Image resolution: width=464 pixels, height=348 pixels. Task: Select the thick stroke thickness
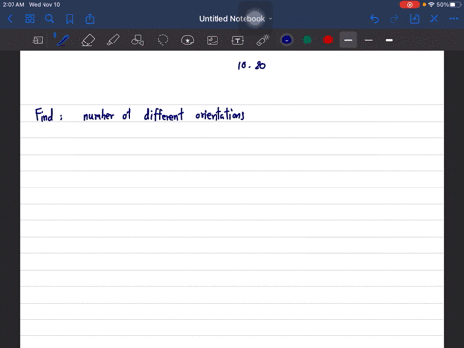pyautogui.click(x=390, y=40)
